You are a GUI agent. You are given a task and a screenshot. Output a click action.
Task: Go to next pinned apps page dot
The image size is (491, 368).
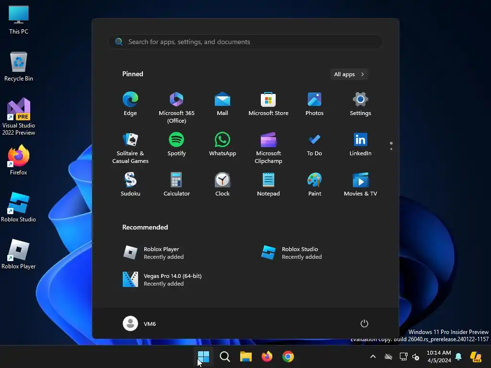[391, 149]
